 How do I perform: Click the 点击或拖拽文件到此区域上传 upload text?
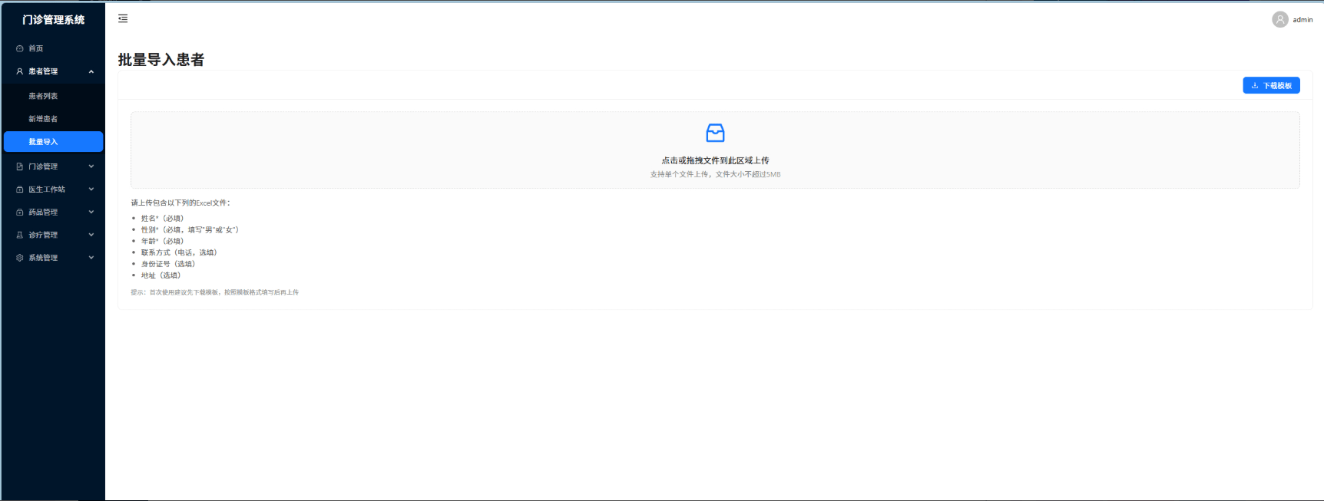tap(715, 160)
